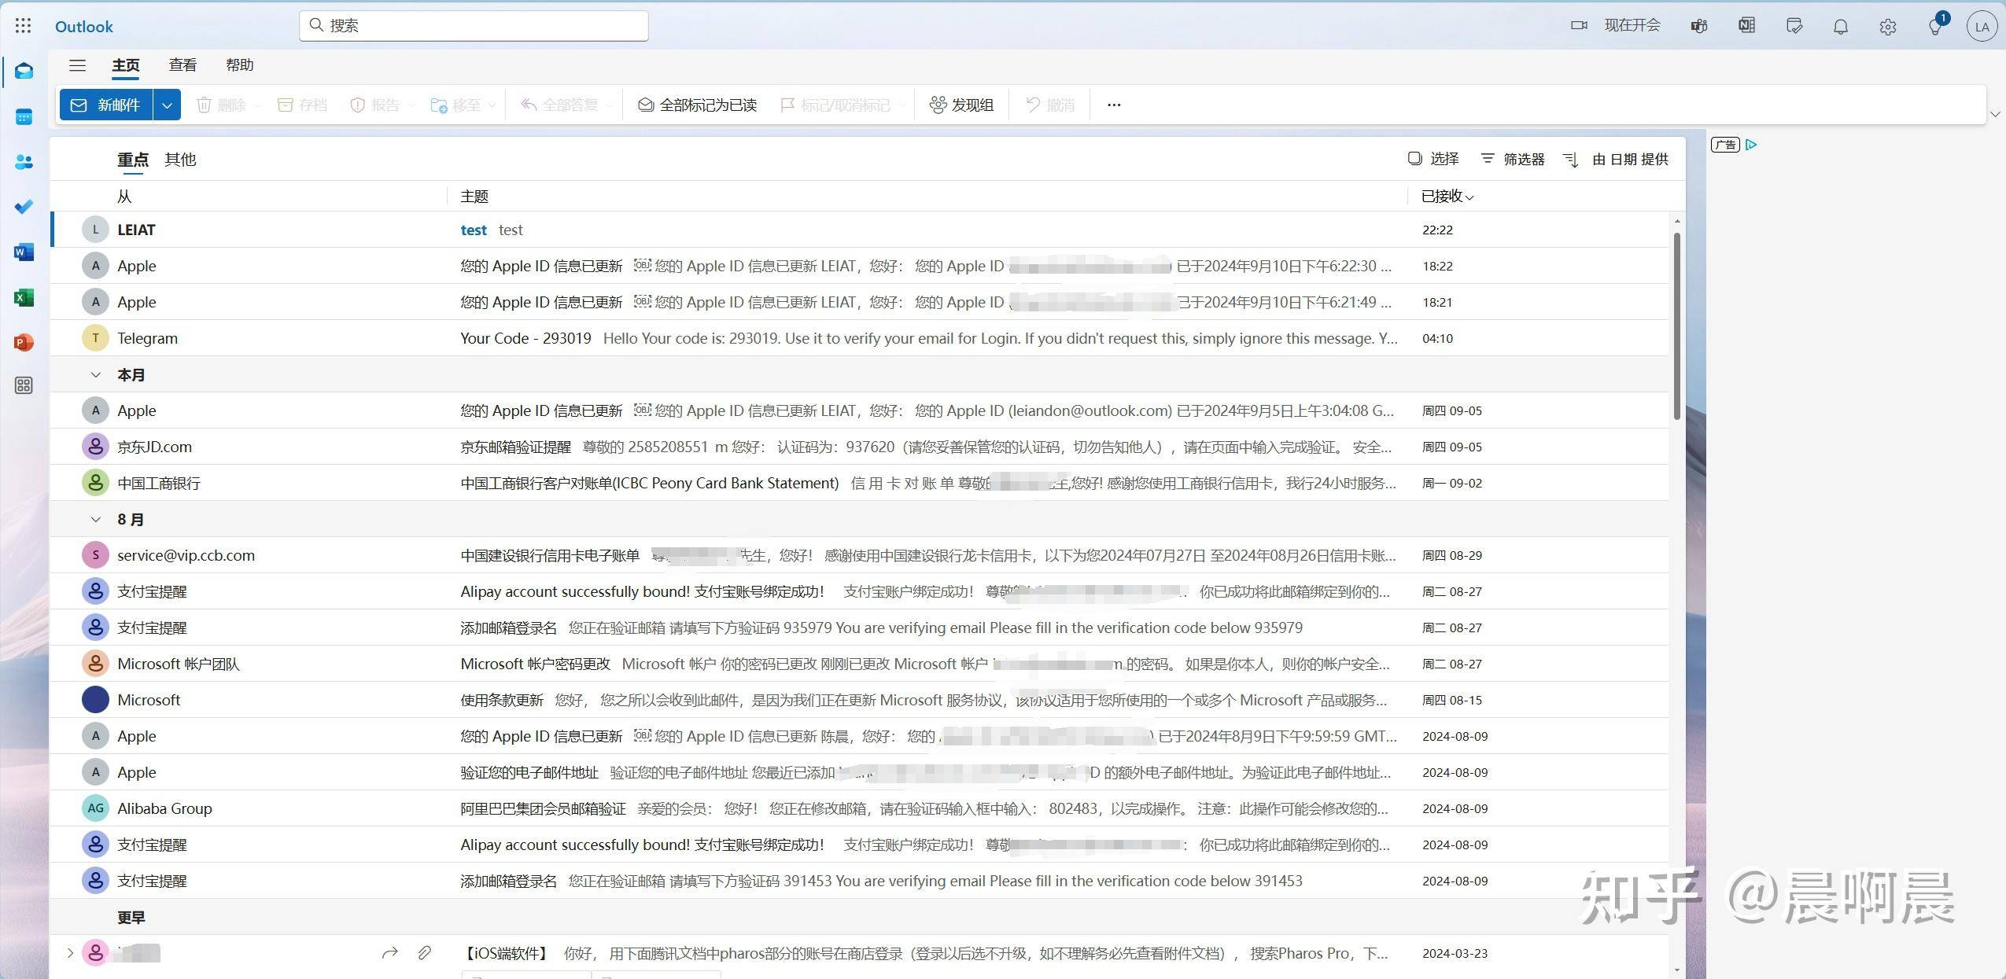Switch to the 重点 inbox tab

coord(133,160)
